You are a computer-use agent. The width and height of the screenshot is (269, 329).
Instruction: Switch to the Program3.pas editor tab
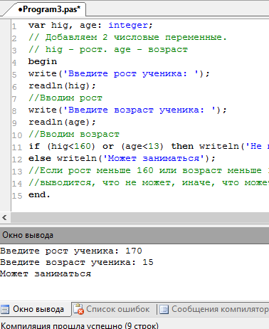(48, 9)
